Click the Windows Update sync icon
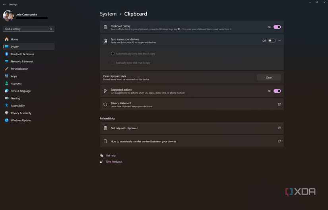This screenshot has height=210, width=328. click(7, 120)
